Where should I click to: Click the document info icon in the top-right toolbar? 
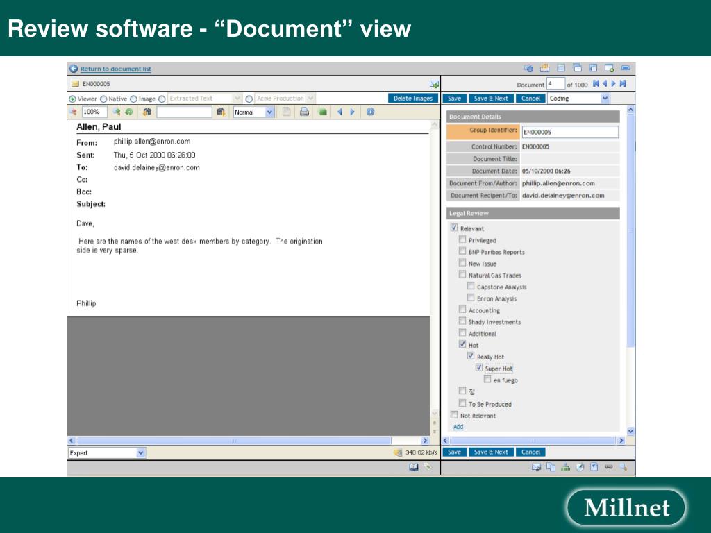(528, 69)
